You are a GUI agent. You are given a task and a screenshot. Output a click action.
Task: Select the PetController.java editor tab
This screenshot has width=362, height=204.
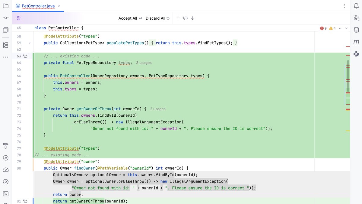point(38,6)
